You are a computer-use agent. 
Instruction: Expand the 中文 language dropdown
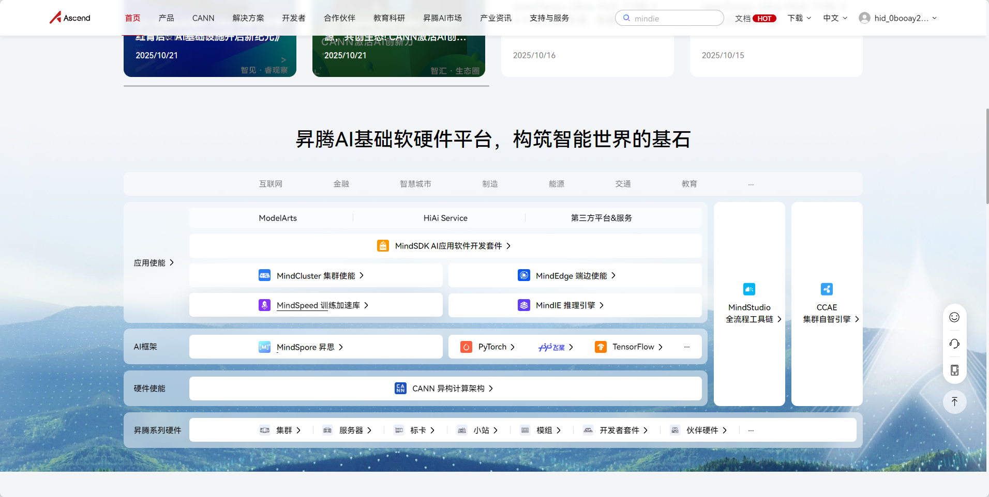click(835, 18)
